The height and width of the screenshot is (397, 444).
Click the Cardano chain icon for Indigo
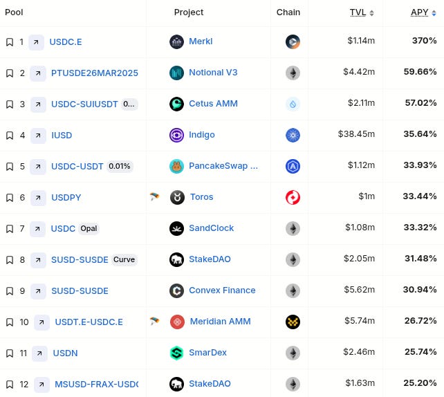[293, 136]
